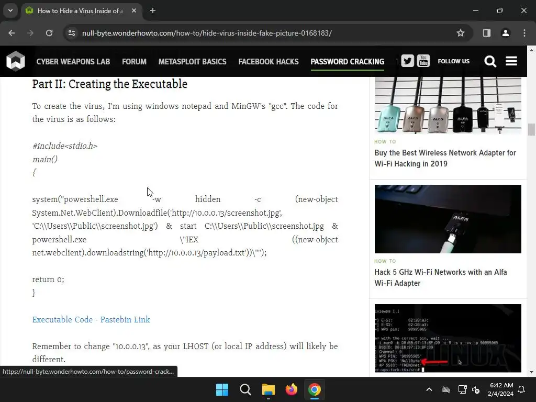Image resolution: width=536 pixels, height=402 pixels.
Task: Click the Chrome taskbar icon
Action: coord(315,389)
